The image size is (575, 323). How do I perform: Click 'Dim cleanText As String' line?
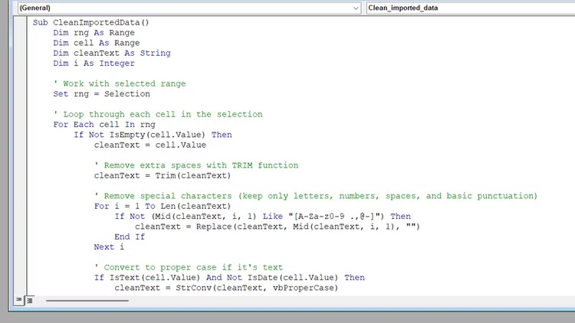click(112, 54)
